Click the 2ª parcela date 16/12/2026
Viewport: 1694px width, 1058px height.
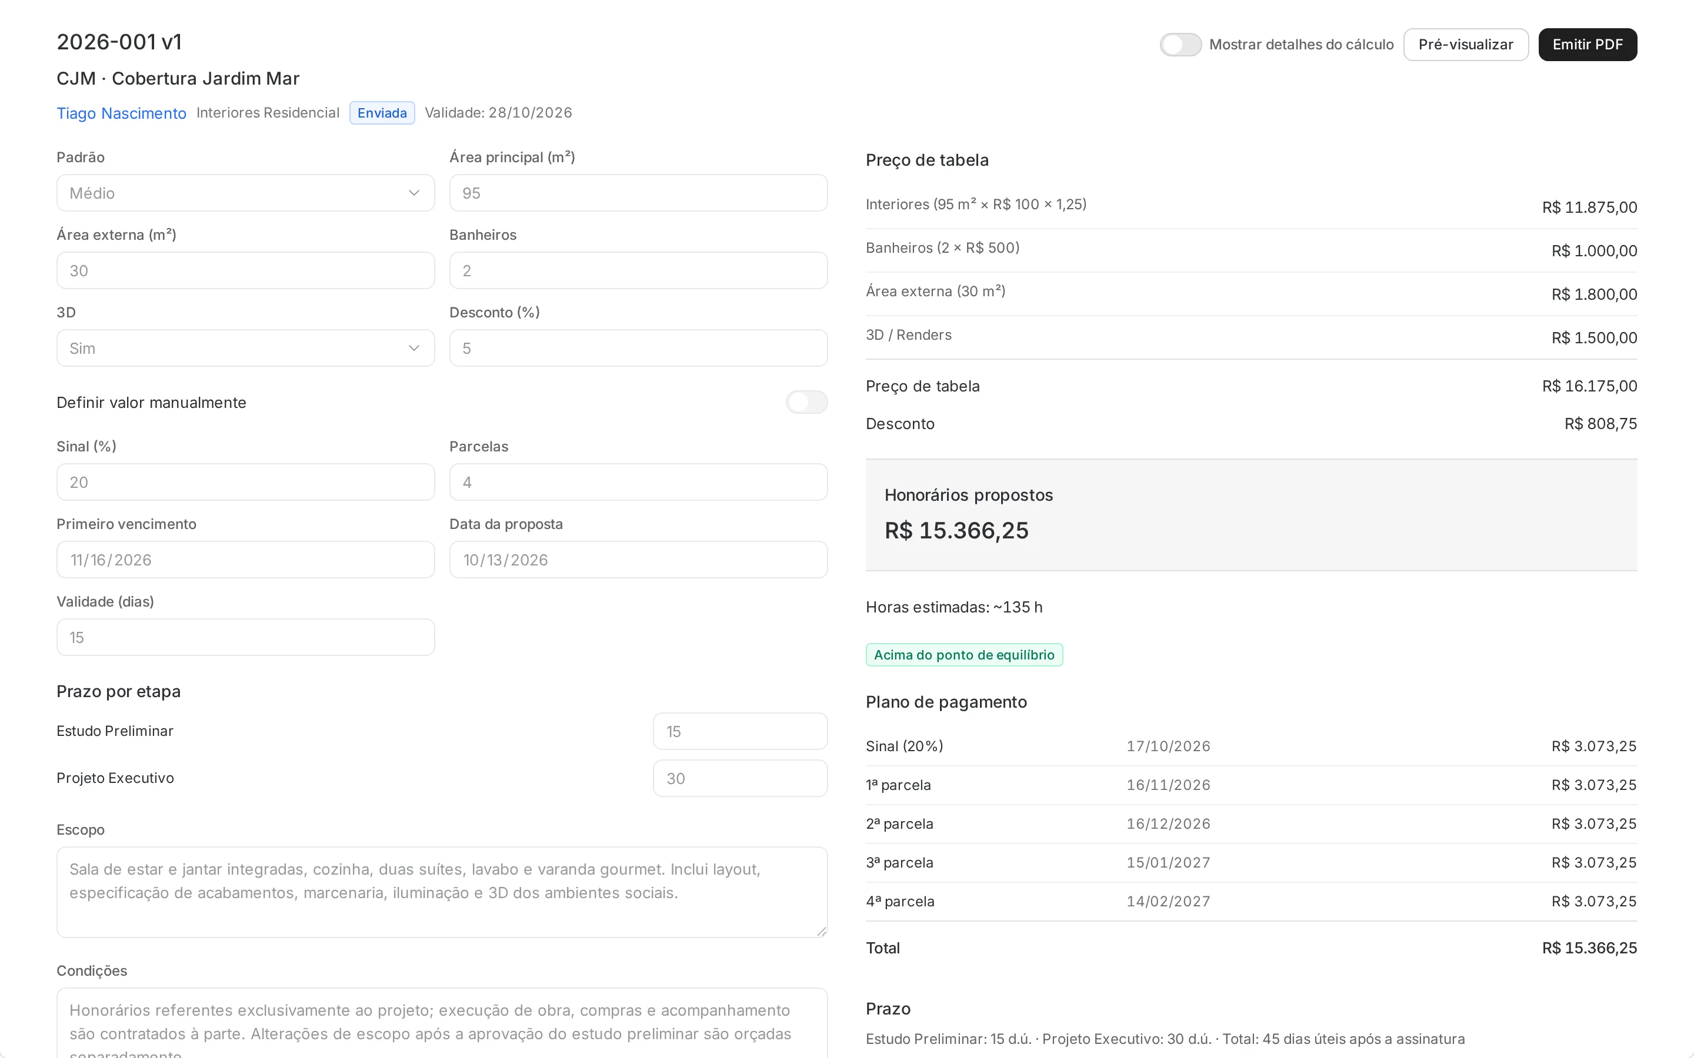1168,824
